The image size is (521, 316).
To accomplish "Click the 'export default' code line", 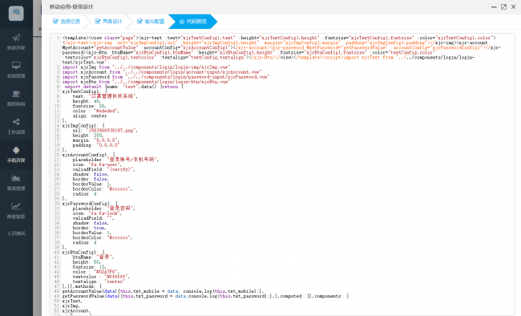I will point(123,87).
